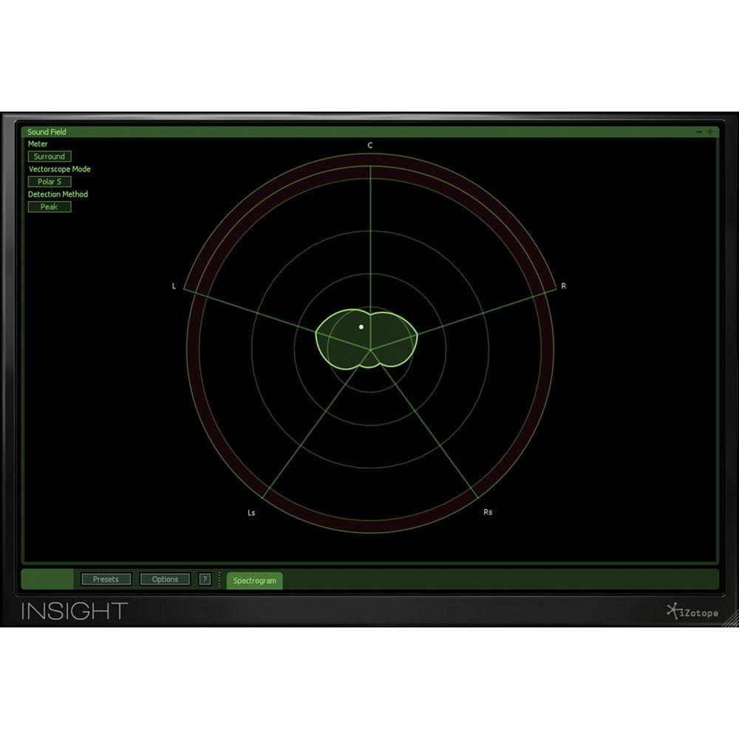Select the C channel label on the vectorscope
Viewport: 739px width, 739px height.
coord(369,145)
